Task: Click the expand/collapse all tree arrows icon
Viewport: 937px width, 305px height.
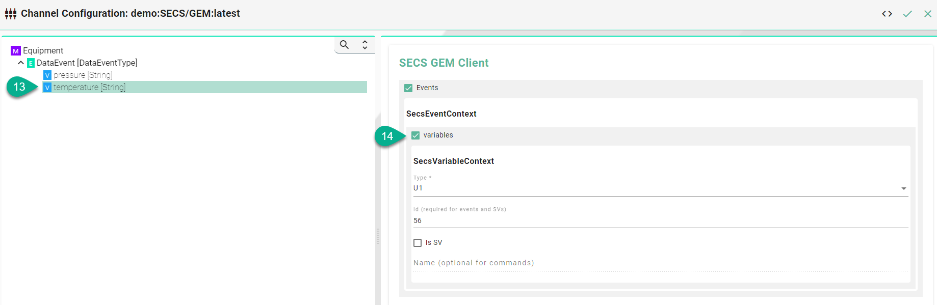Action: [365, 45]
